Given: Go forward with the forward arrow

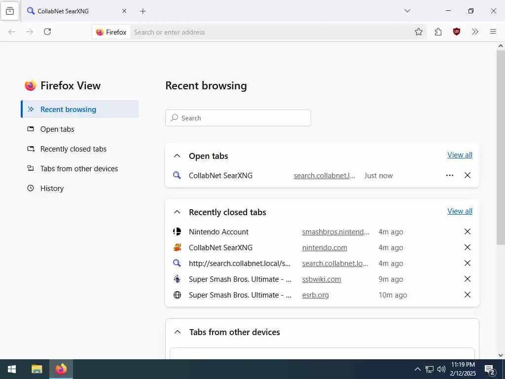Looking at the screenshot, I should pos(30,32).
